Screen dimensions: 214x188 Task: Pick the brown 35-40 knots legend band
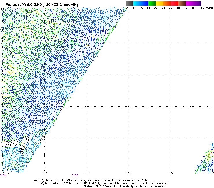182,3
